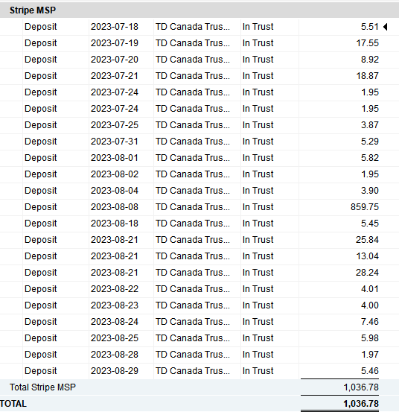This screenshot has height=412, width=399.
Task: Select the 2023-07-25 deposit of 3.87
Action: coord(199,125)
